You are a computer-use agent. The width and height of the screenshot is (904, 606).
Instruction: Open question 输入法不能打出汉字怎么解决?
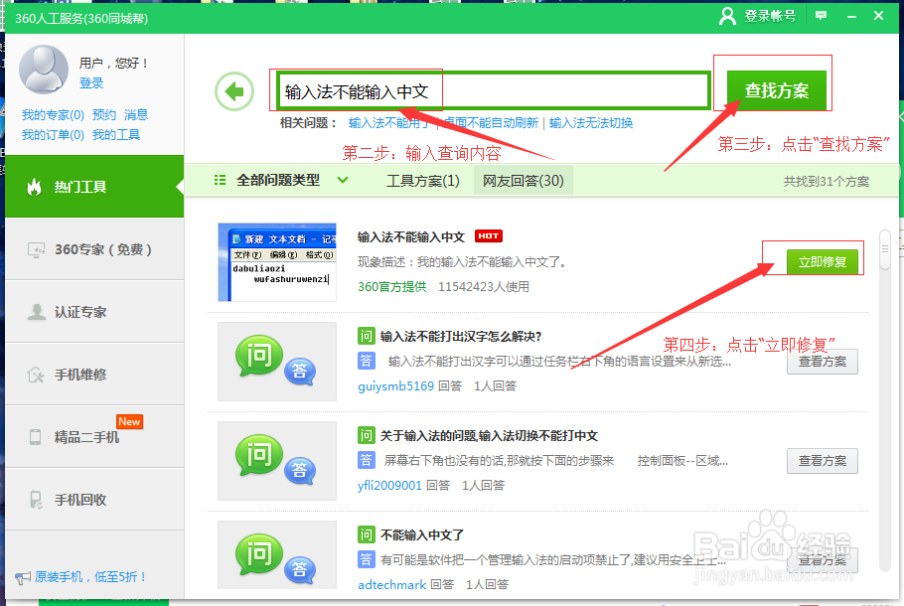(x=461, y=336)
